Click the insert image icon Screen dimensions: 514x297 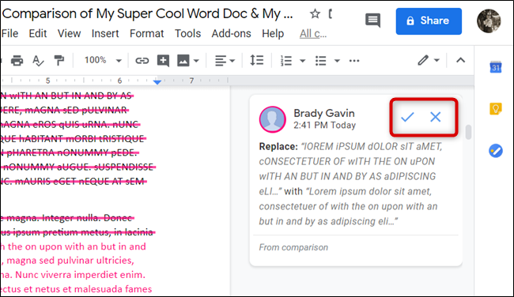pos(183,61)
